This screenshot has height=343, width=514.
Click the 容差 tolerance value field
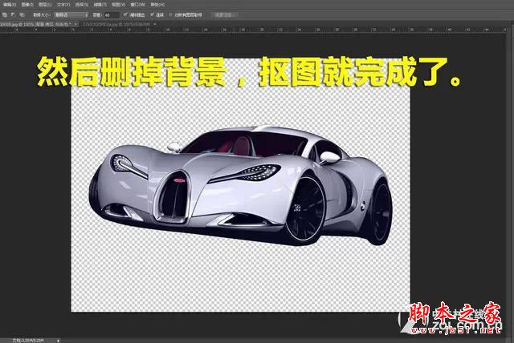click(112, 15)
